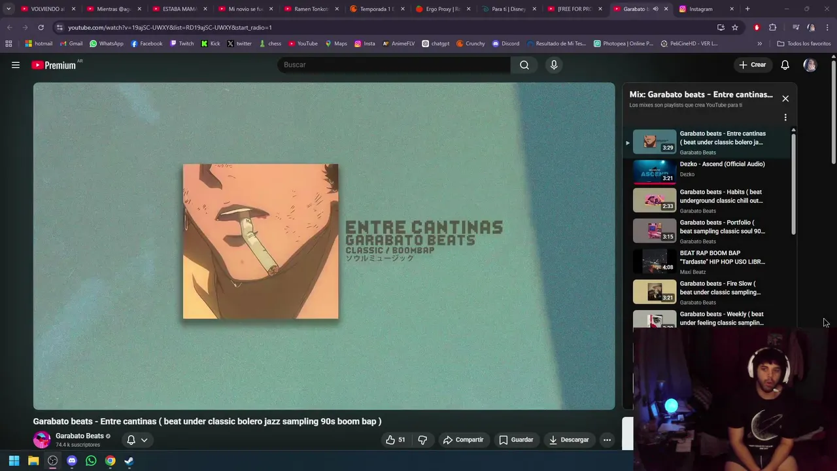Open the Facebook bookmark
Screen dimensions: 837x471
[146, 44]
